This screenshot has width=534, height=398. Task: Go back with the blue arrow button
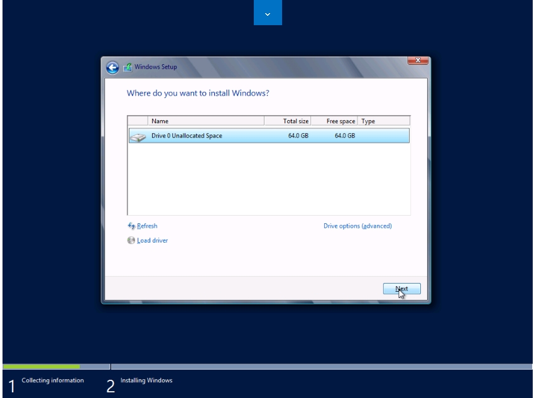click(112, 67)
